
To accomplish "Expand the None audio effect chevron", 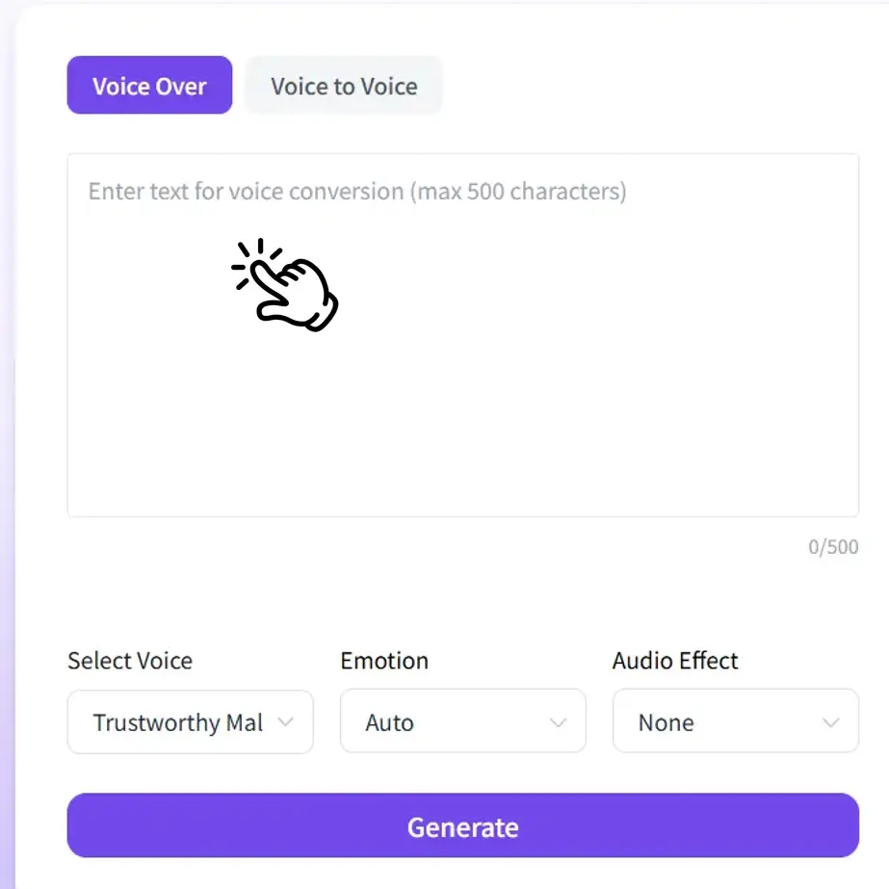I will (x=830, y=721).
